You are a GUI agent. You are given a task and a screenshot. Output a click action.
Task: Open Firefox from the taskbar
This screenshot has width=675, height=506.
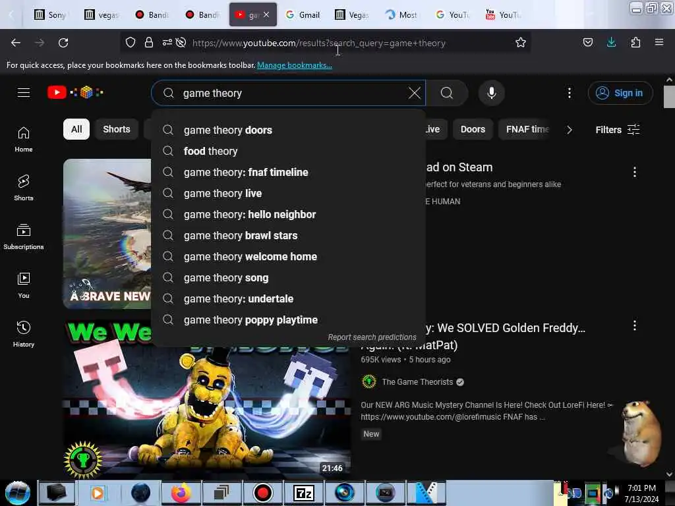coord(181,493)
